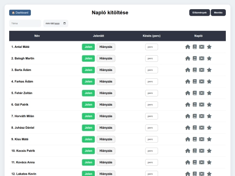The height and width of the screenshot is (176, 235).
Task: Click the perc delay field for Antal Máté
Action: [151, 47]
